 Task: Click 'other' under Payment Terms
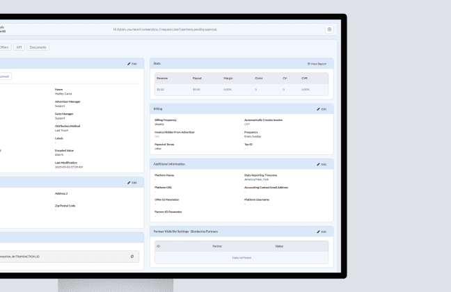click(158, 149)
